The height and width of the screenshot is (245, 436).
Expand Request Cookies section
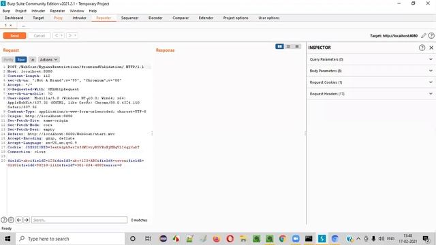coord(371,82)
